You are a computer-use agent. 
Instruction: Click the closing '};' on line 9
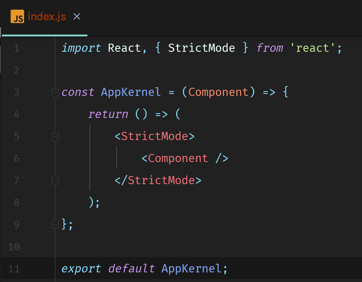click(x=67, y=224)
